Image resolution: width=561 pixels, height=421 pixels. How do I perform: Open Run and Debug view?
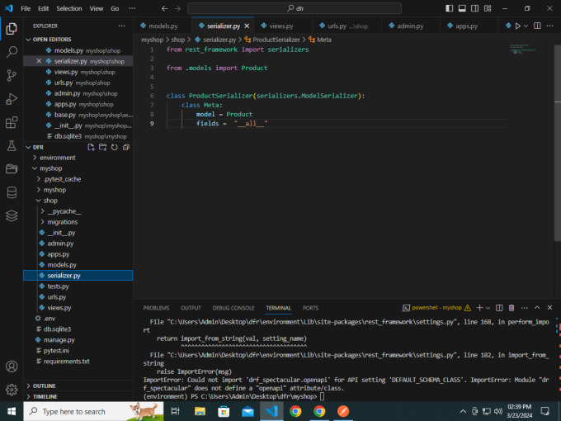pos(12,99)
